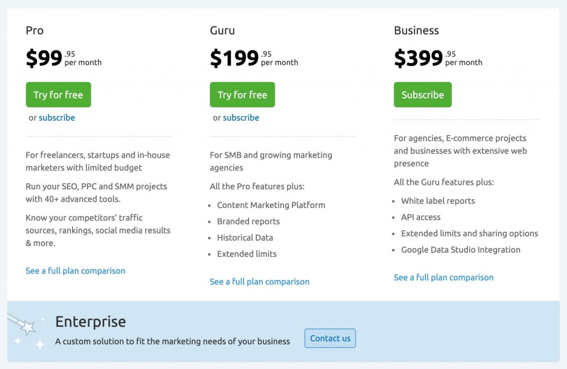Select the Business plan heading
Viewport: 567px width, 369px height.
tap(416, 31)
